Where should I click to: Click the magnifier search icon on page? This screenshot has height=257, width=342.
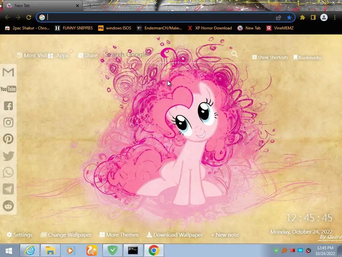(x=234, y=54)
